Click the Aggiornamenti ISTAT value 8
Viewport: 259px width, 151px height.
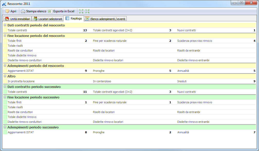(86, 132)
